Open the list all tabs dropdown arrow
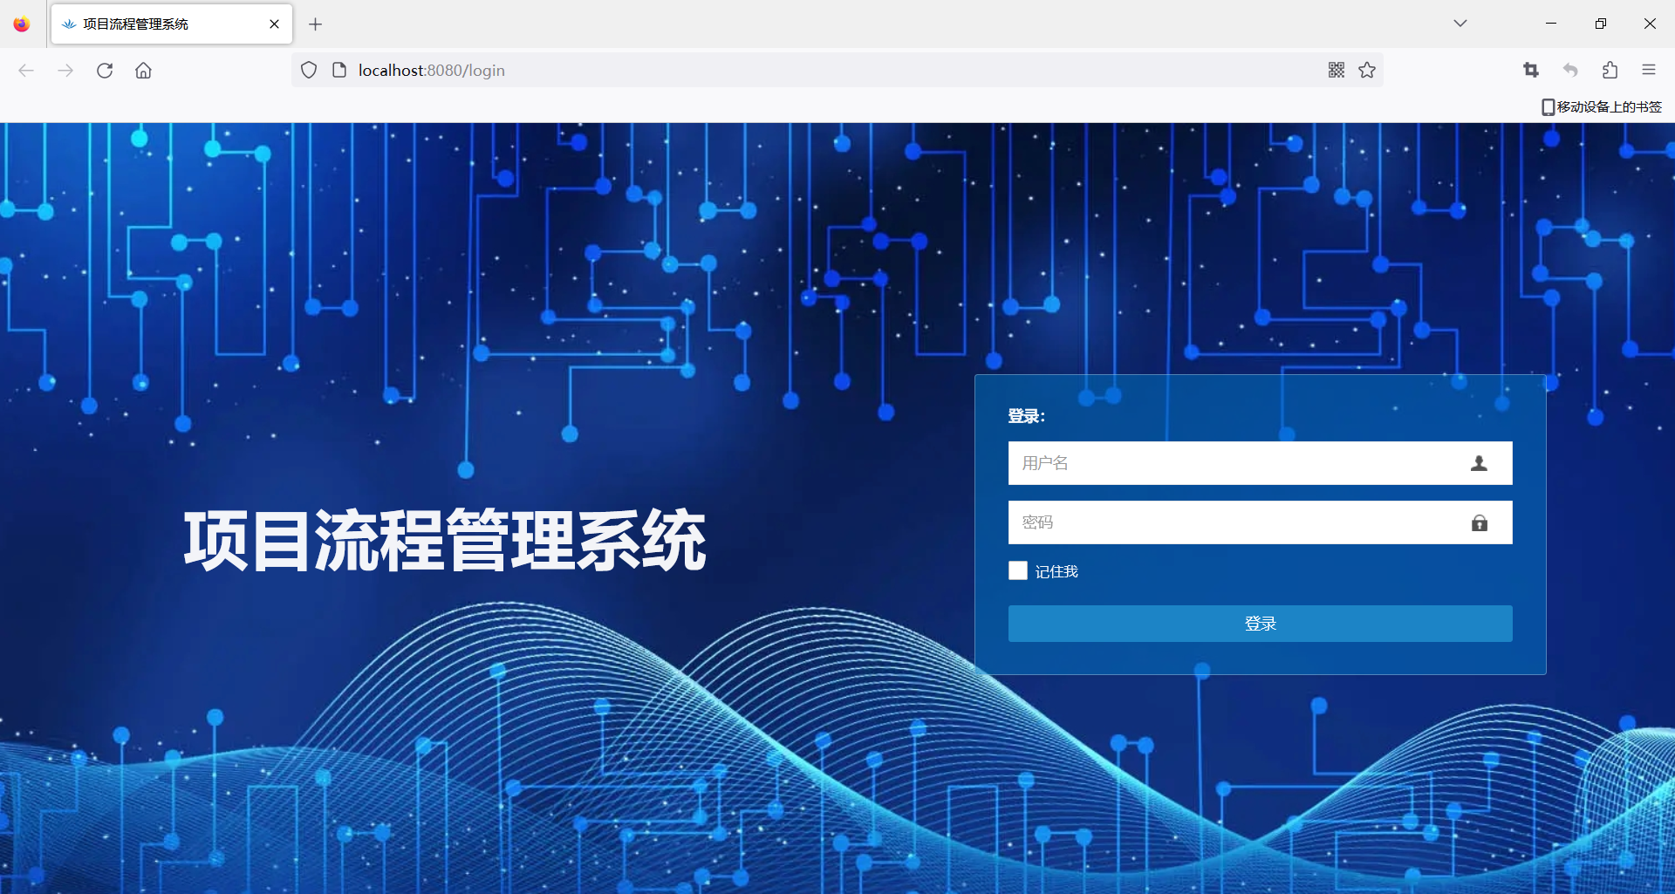1675x894 pixels. 1460,24
